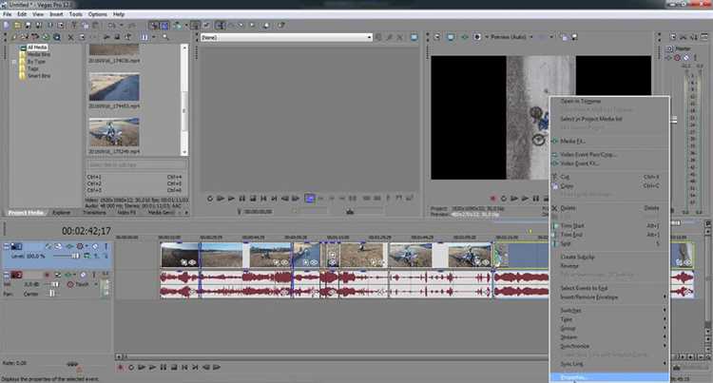The image size is (713, 383).
Task: Open Master bus FX icon
Action: point(668,58)
